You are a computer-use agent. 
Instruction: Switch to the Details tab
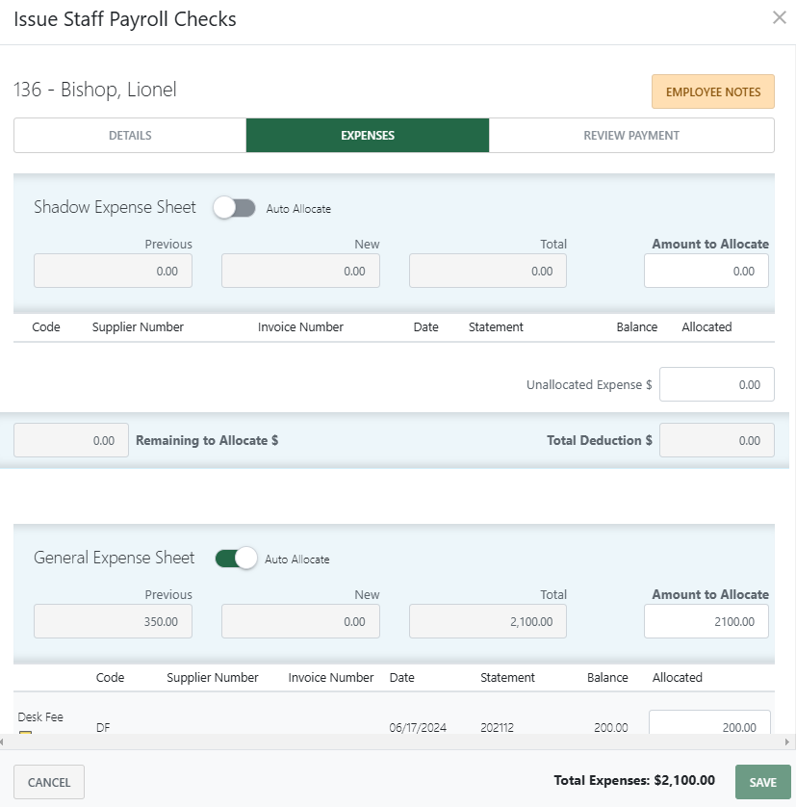130,135
